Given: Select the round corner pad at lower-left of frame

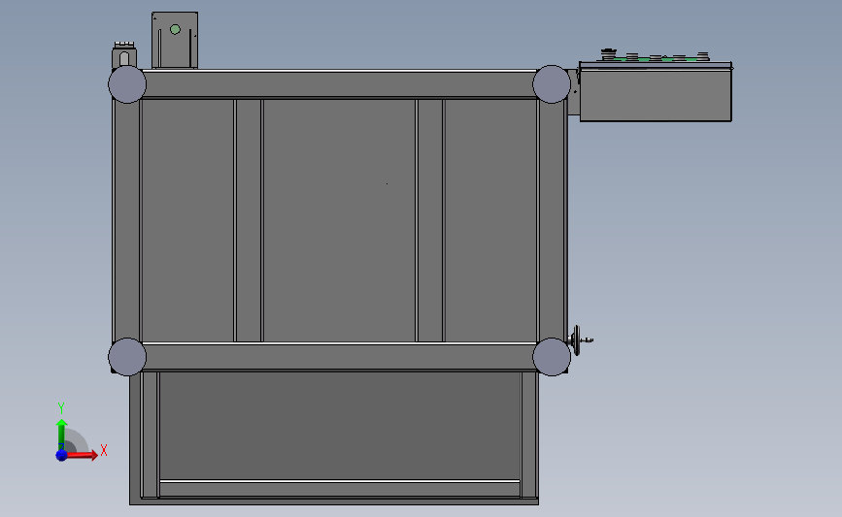Looking at the screenshot, I should 127,357.
